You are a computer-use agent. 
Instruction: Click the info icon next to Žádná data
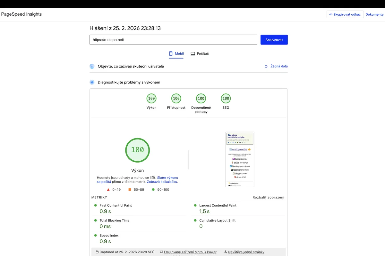click(266, 66)
